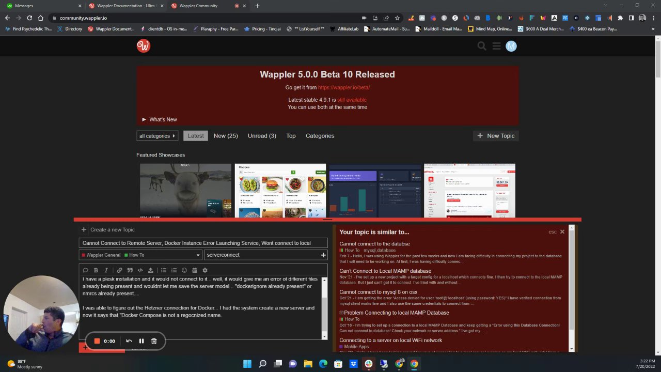Open File Explorer from the taskbar
661x372 pixels.
point(308,364)
